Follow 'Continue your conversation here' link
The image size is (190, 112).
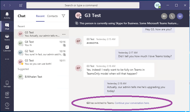coord(132,103)
